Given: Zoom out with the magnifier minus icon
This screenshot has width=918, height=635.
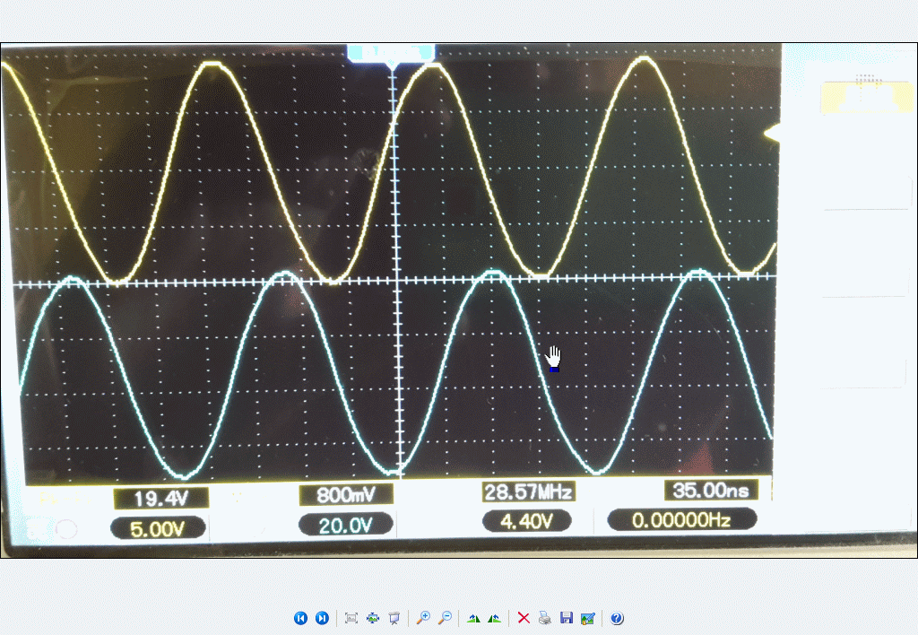Looking at the screenshot, I should click(445, 618).
